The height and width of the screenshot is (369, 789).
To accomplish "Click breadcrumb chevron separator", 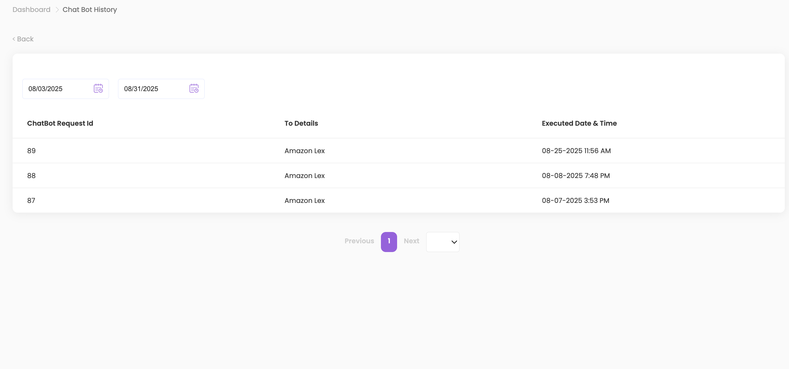I will coord(57,10).
